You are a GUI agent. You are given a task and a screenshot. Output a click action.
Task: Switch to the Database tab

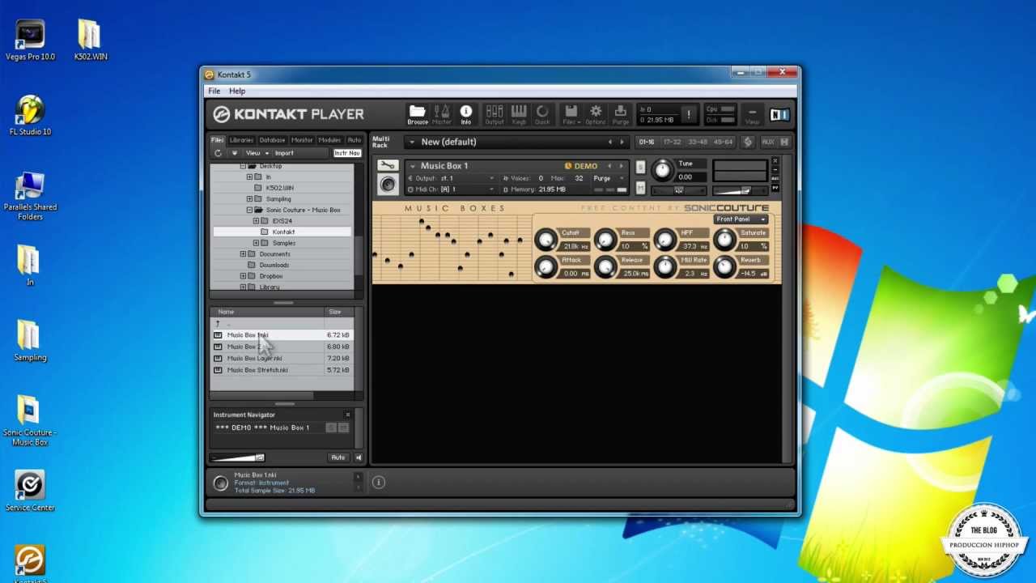[272, 140]
